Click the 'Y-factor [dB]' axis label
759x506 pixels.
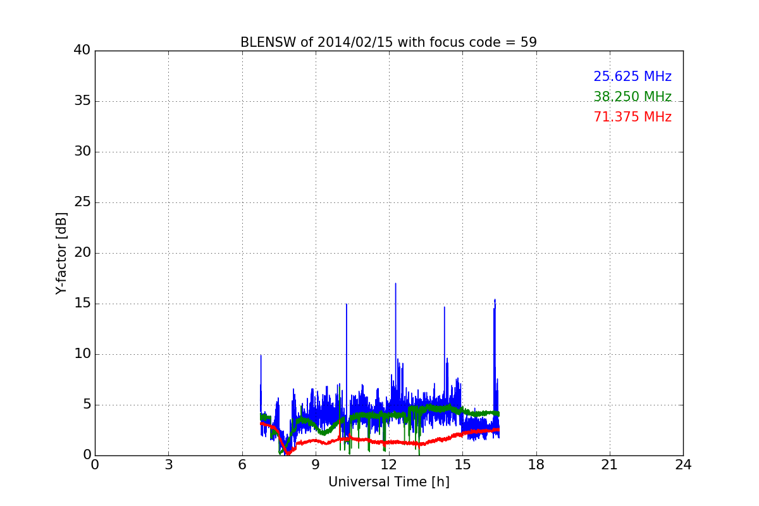[x=61, y=253]
